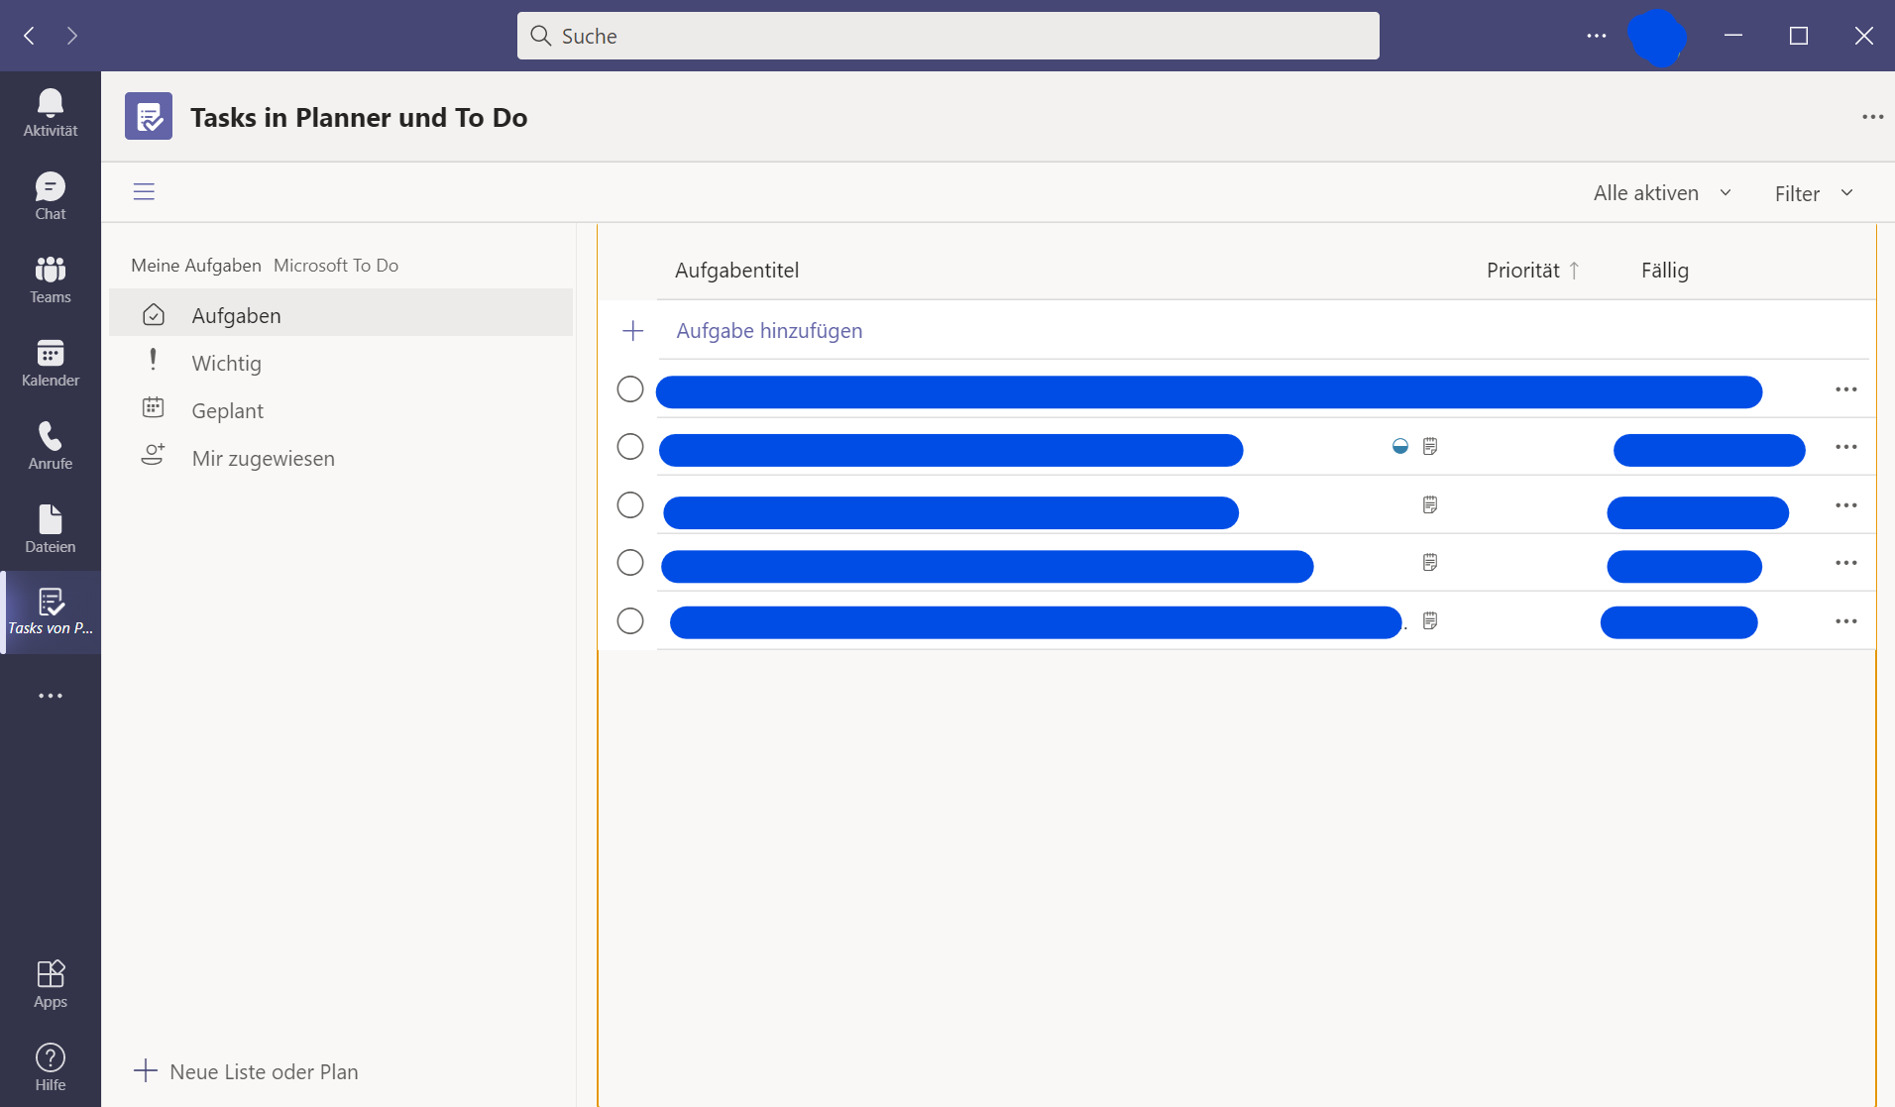The height and width of the screenshot is (1107, 1895).
Task: Open Chat in the left rail
Action: point(51,196)
